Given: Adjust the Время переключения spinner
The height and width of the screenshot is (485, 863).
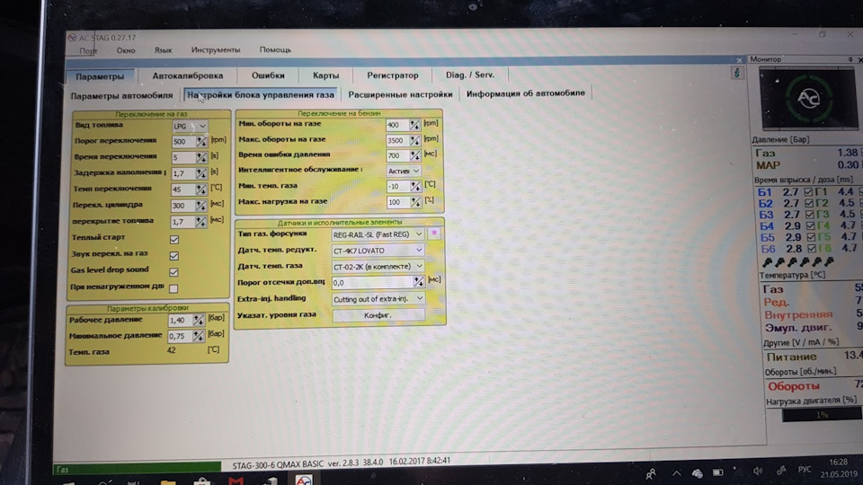Looking at the screenshot, I should pyautogui.click(x=201, y=157).
